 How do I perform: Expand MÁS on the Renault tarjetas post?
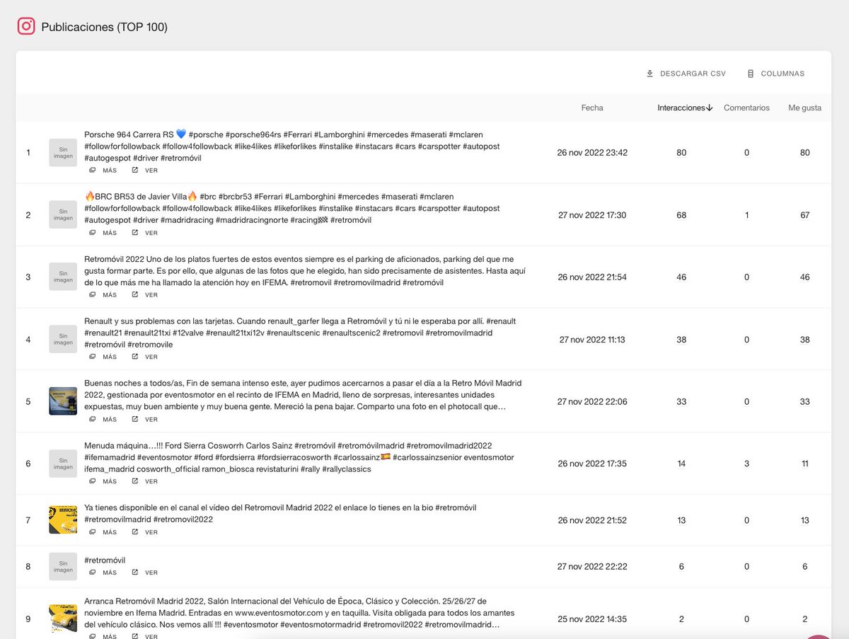point(103,357)
